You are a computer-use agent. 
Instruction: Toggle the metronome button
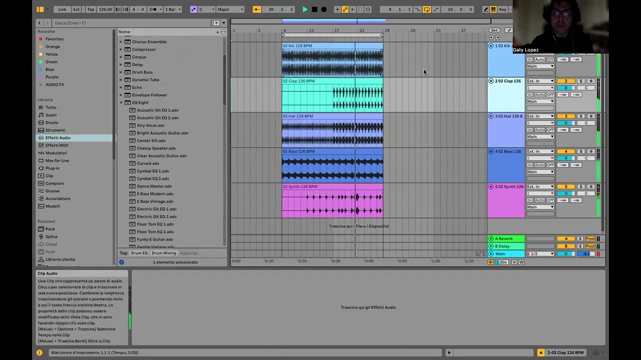[x=155, y=9]
